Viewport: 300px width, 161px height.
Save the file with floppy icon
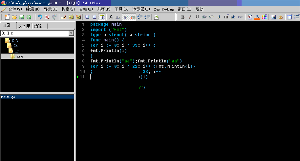tap(22, 17)
